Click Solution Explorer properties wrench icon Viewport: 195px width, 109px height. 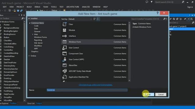[x=185, y=19]
